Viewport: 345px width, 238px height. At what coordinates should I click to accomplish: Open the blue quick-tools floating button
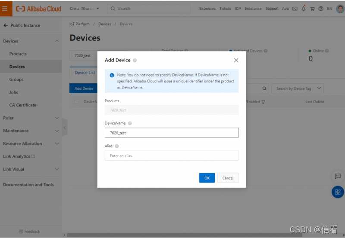tap(338, 192)
